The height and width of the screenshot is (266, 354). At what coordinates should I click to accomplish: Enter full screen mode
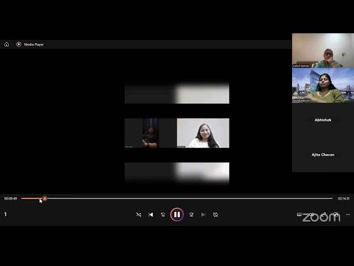[x=324, y=214]
